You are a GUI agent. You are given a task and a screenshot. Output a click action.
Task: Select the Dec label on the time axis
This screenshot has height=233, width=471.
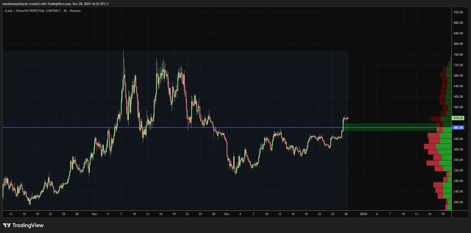pos(227,214)
